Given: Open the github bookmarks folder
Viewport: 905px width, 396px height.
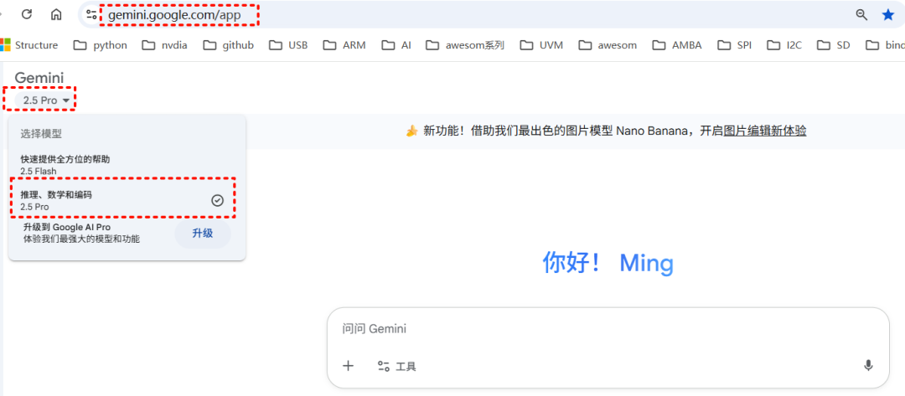Looking at the screenshot, I should point(229,45).
